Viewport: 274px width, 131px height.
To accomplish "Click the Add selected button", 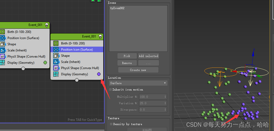I will click(x=149, y=56).
